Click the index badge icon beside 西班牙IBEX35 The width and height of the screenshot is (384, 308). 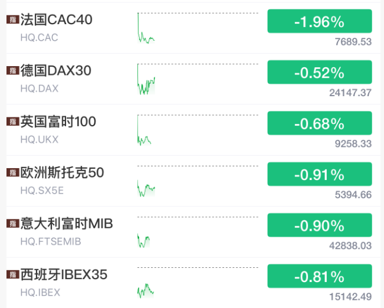pyautogui.click(x=12, y=275)
